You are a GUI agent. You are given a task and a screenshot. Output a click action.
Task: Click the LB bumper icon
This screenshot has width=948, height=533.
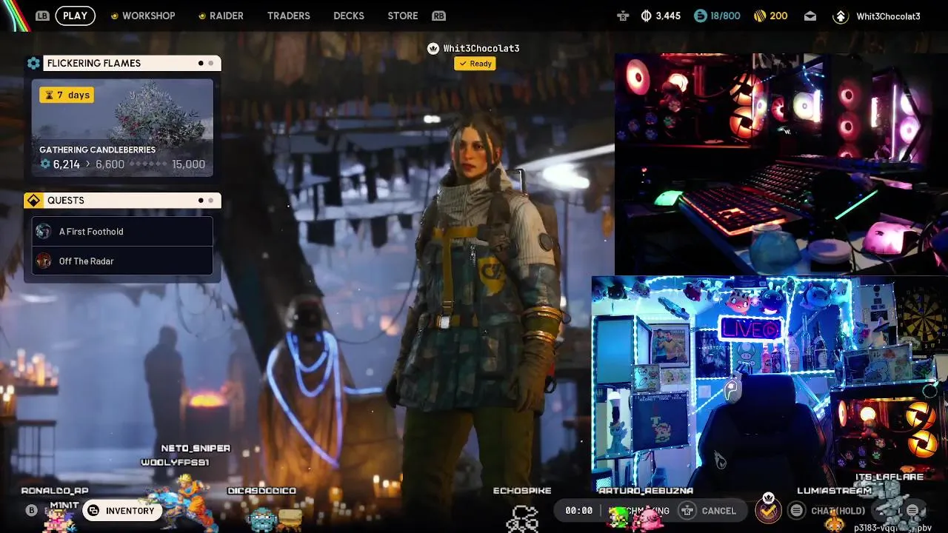[x=42, y=16]
